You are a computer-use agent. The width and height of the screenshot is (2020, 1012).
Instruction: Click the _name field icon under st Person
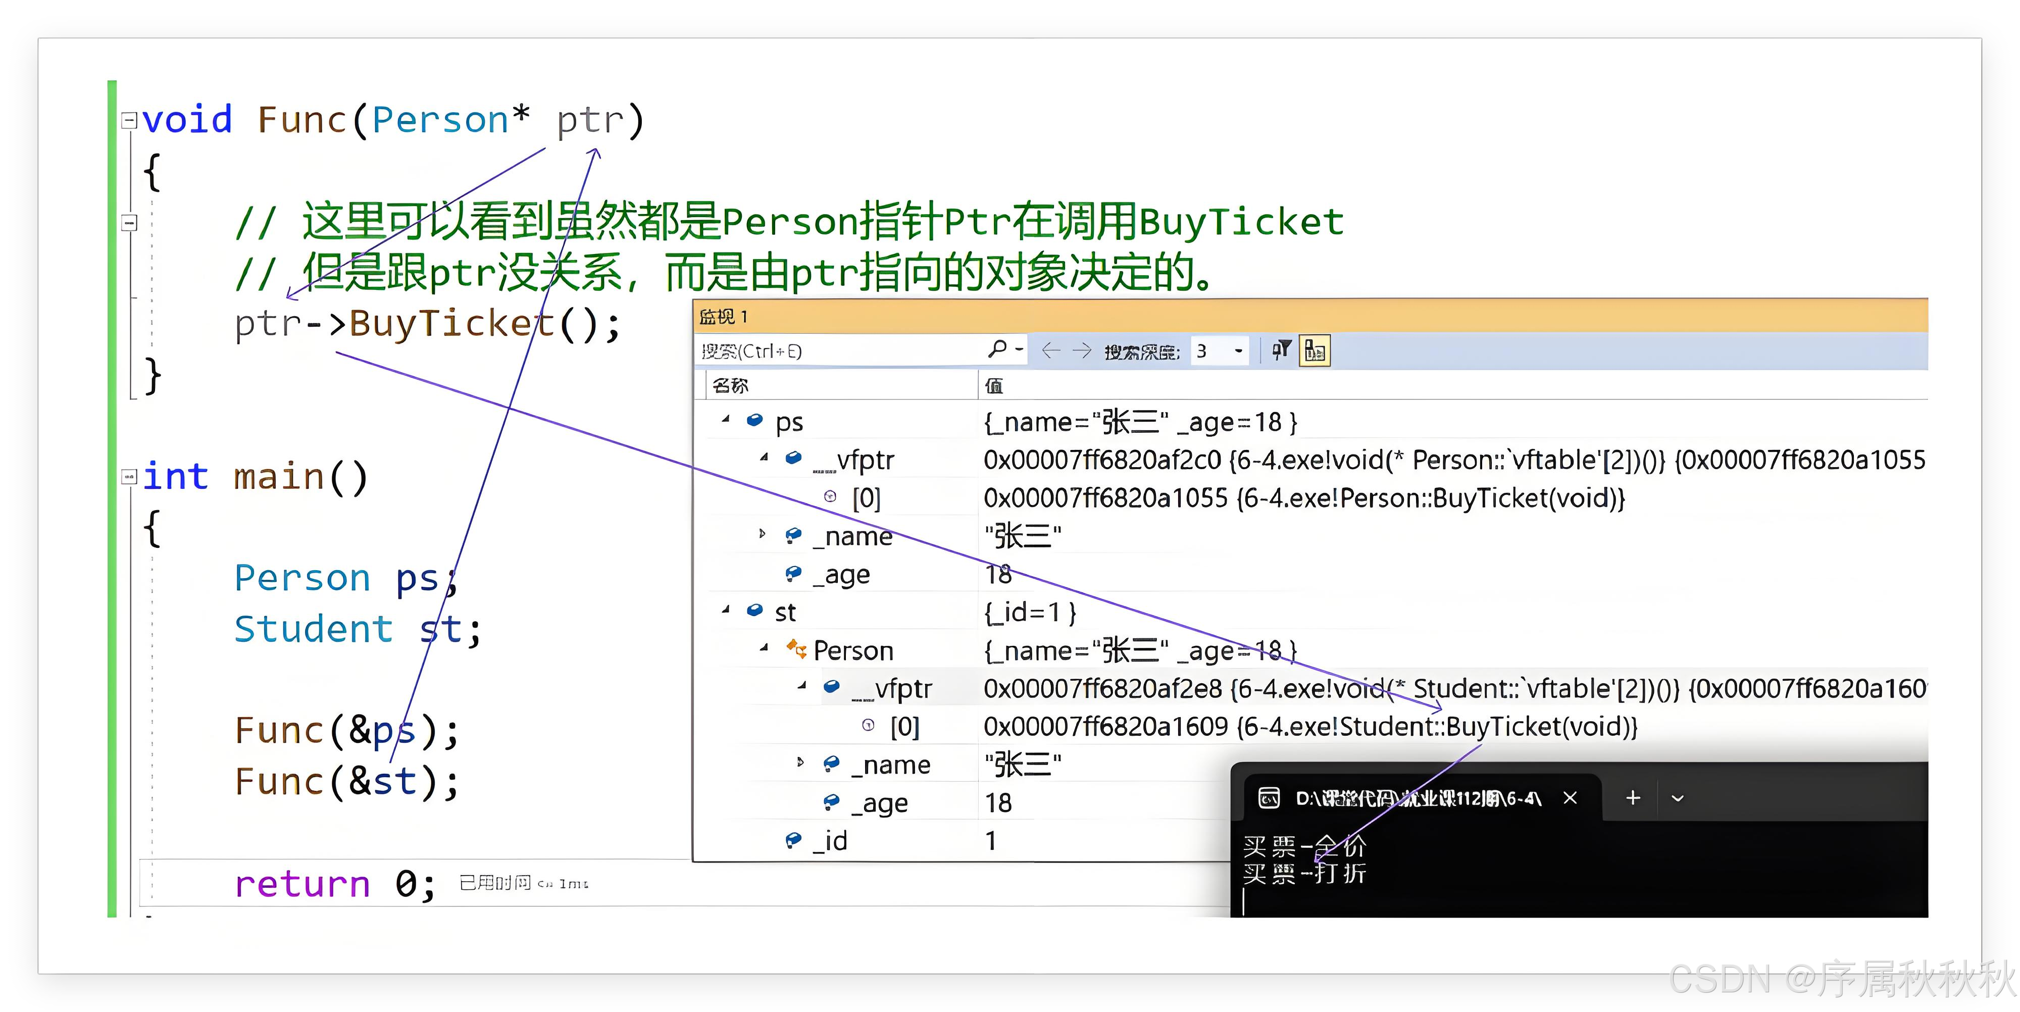coord(832,763)
